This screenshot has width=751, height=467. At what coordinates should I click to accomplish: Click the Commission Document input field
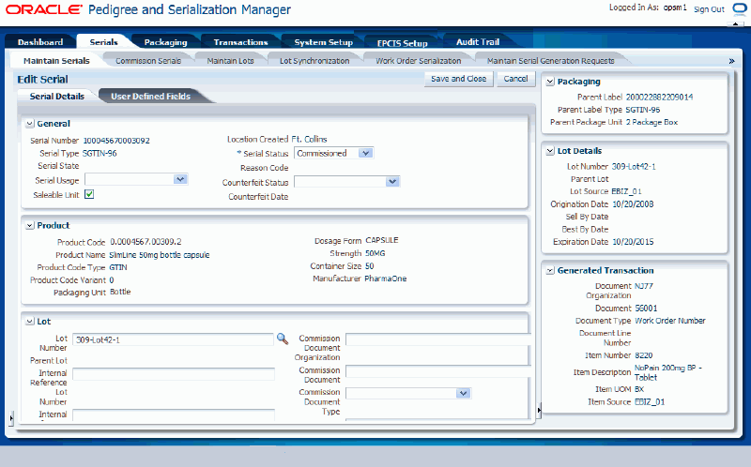click(x=438, y=371)
